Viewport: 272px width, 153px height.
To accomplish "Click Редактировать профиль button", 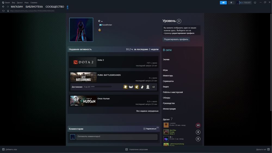I will [x=176, y=39].
